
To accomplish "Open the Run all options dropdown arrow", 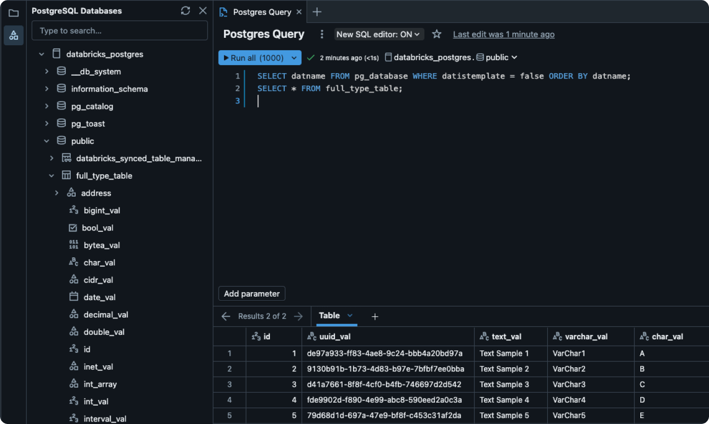I will [x=294, y=58].
